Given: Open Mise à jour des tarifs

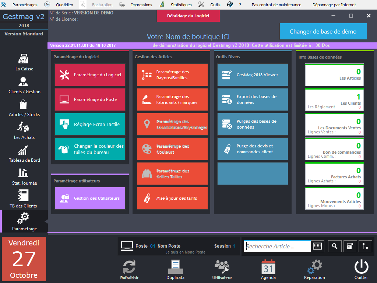Looking at the screenshot, I should pos(172,198).
